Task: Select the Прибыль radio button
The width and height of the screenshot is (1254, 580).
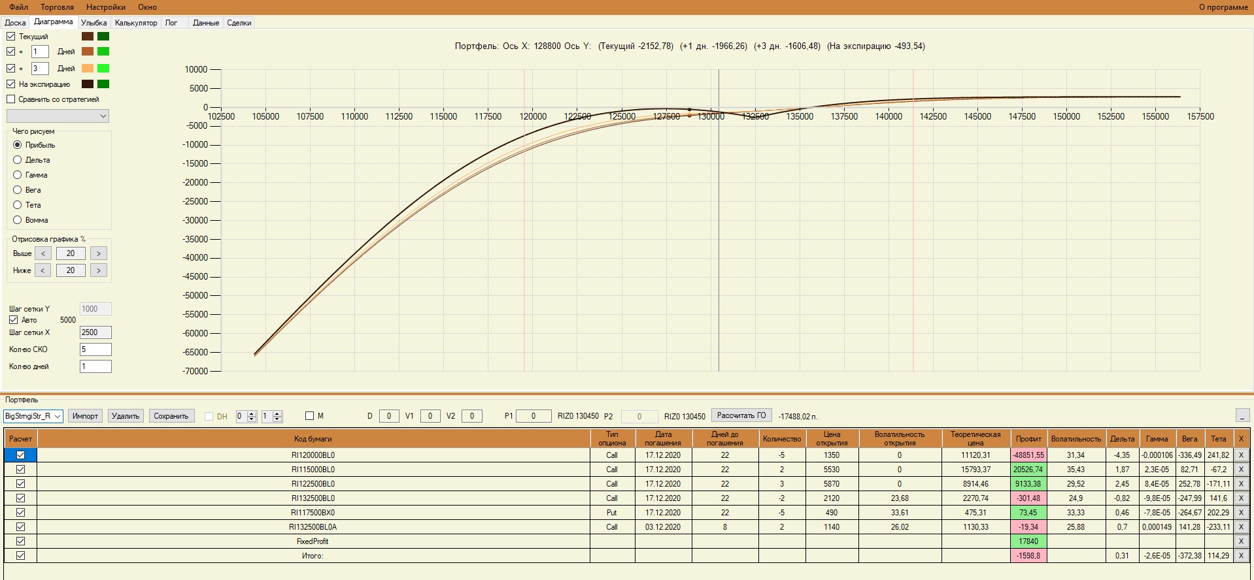Action: pos(18,145)
